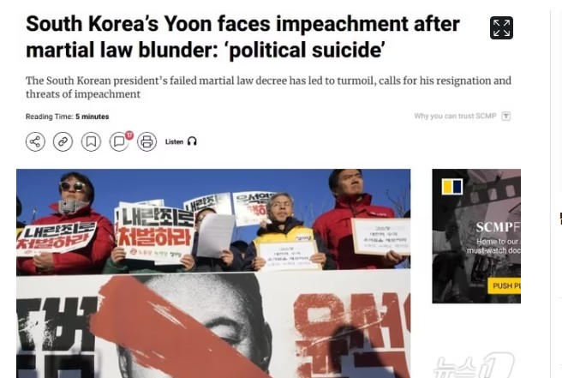Click the share article icon
The height and width of the screenshot is (378, 562).
(x=35, y=141)
